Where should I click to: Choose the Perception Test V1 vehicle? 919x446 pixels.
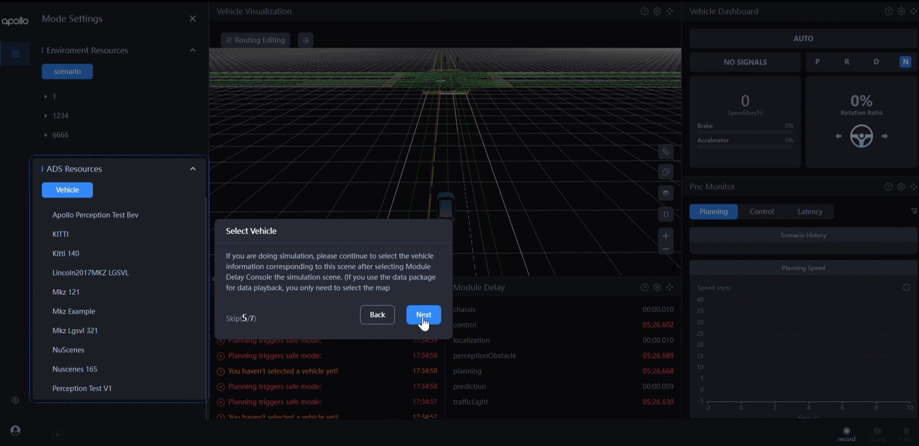pos(82,389)
